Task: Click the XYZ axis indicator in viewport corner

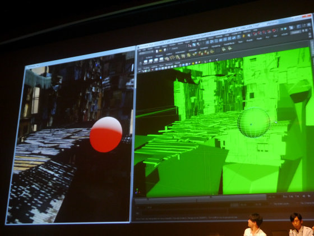Action: tap(137, 191)
